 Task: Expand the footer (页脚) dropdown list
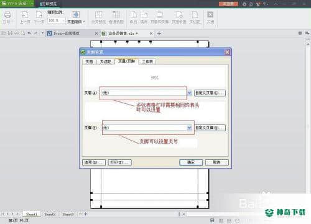pos(189,128)
